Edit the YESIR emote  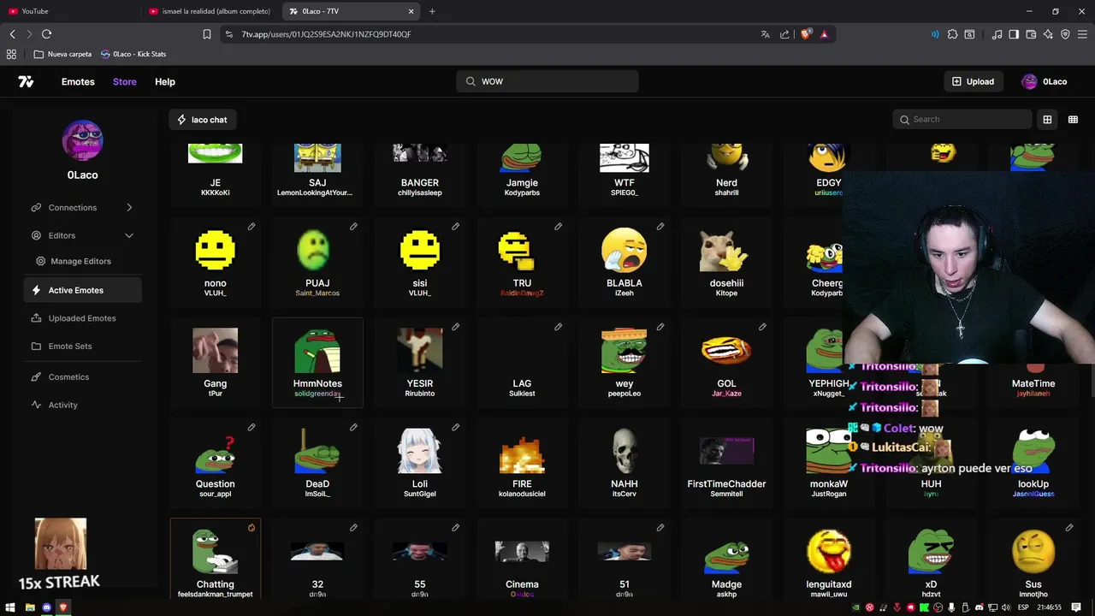click(456, 327)
